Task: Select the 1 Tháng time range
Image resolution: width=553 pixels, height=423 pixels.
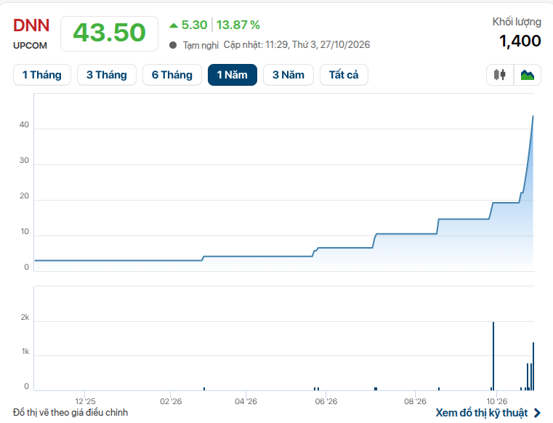Action: tap(42, 75)
